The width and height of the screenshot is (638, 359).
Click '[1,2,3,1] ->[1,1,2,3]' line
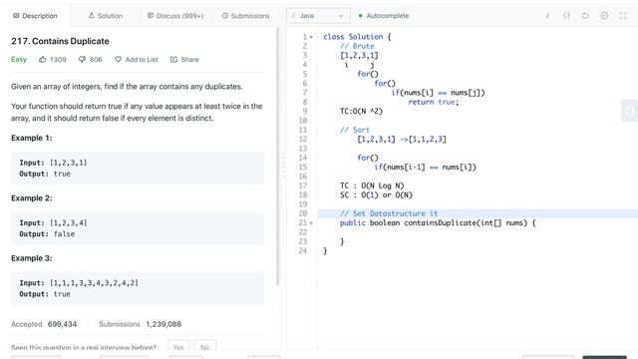[402, 140]
